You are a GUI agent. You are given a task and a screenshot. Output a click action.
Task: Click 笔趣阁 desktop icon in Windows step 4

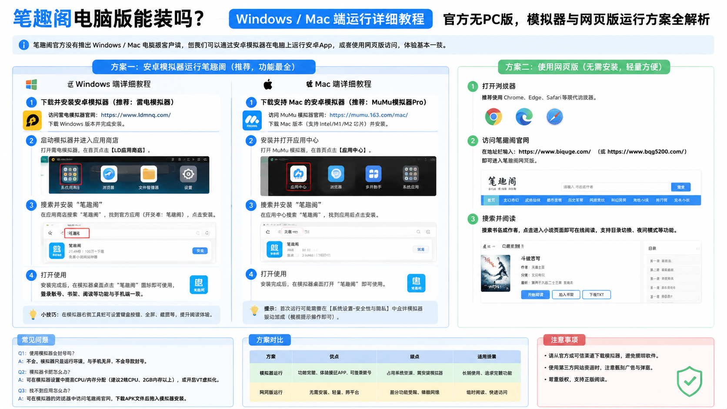(199, 285)
